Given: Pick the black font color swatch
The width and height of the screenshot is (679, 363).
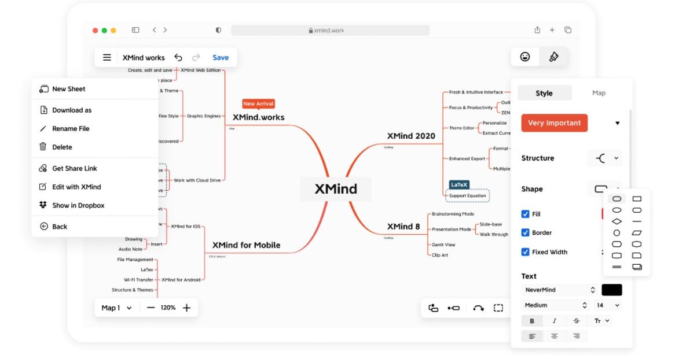Looking at the screenshot, I should click(x=611, y=289).
